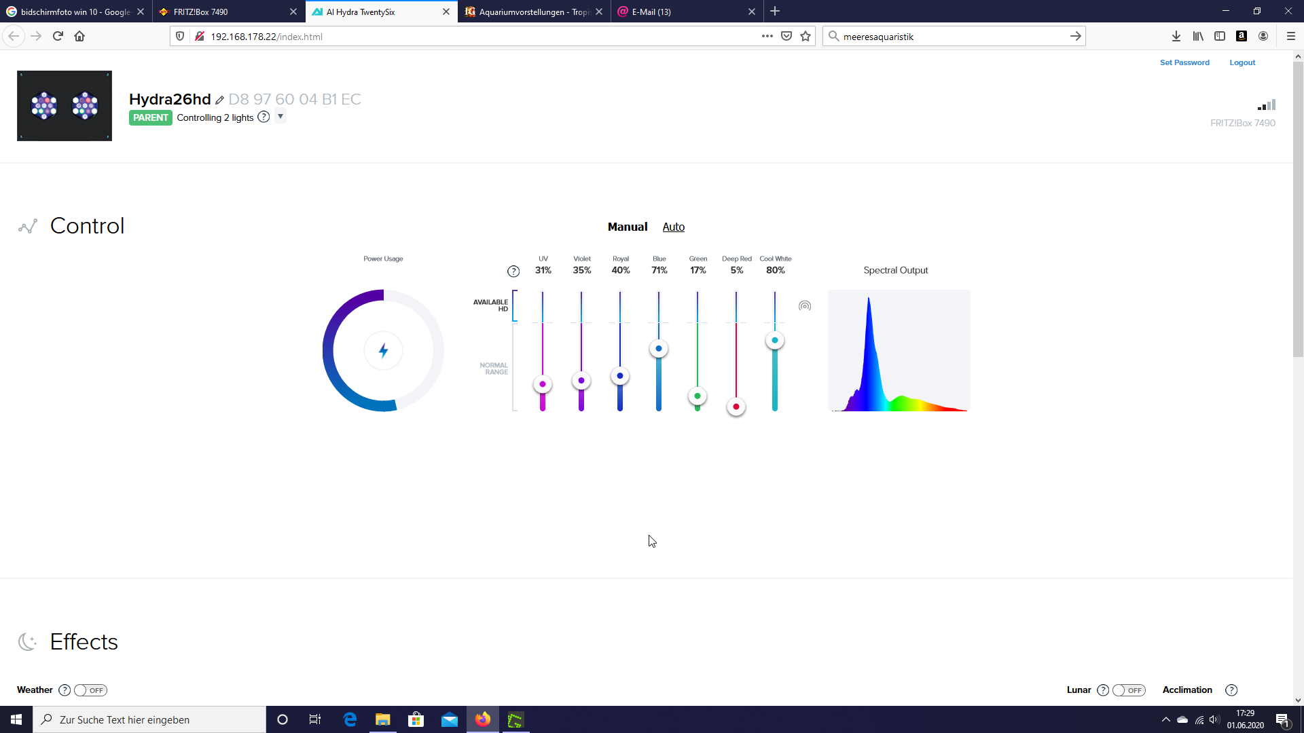The height and width of the screenshot is (733, 1304).
Task: Open the Firefox hamburger menu
Action: click(1290, 36)
